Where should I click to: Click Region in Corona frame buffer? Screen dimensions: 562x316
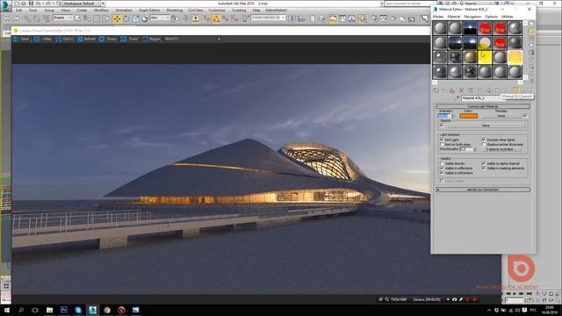point(151,39)
